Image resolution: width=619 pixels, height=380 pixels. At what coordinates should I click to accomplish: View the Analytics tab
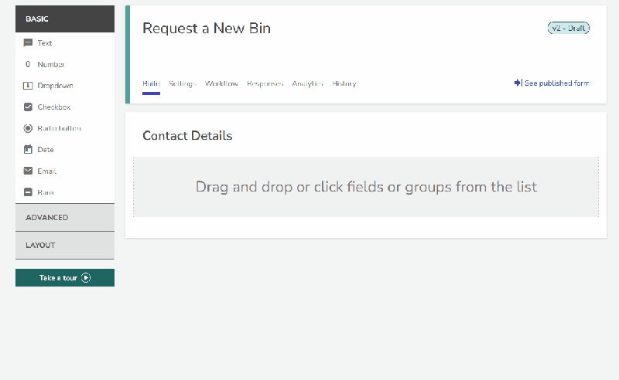click(307, 83)
